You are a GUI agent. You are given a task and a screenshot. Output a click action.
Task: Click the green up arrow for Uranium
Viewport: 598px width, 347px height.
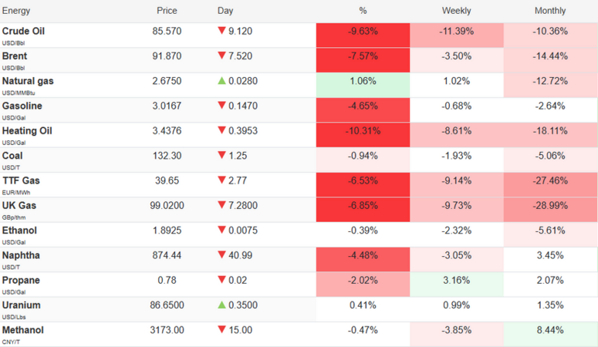(x=221, y=305)
